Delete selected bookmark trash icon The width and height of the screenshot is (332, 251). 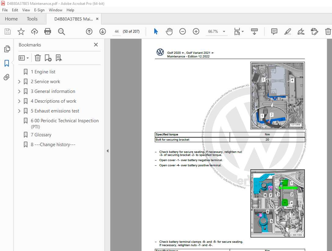tap(38, 58)
